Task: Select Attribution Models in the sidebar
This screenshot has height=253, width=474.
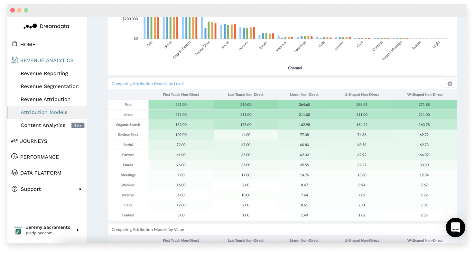Action: [x=44, y=112]
